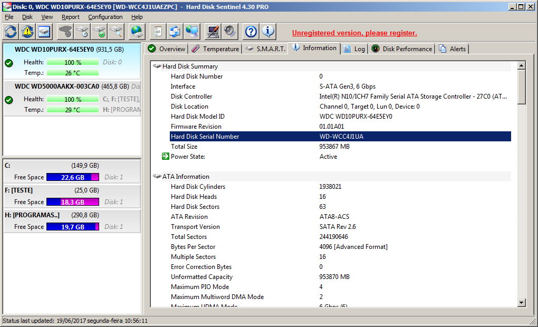
Task: Click the notepad report toolbar icon
Action: pyautogui.click(x=158, y=32)
